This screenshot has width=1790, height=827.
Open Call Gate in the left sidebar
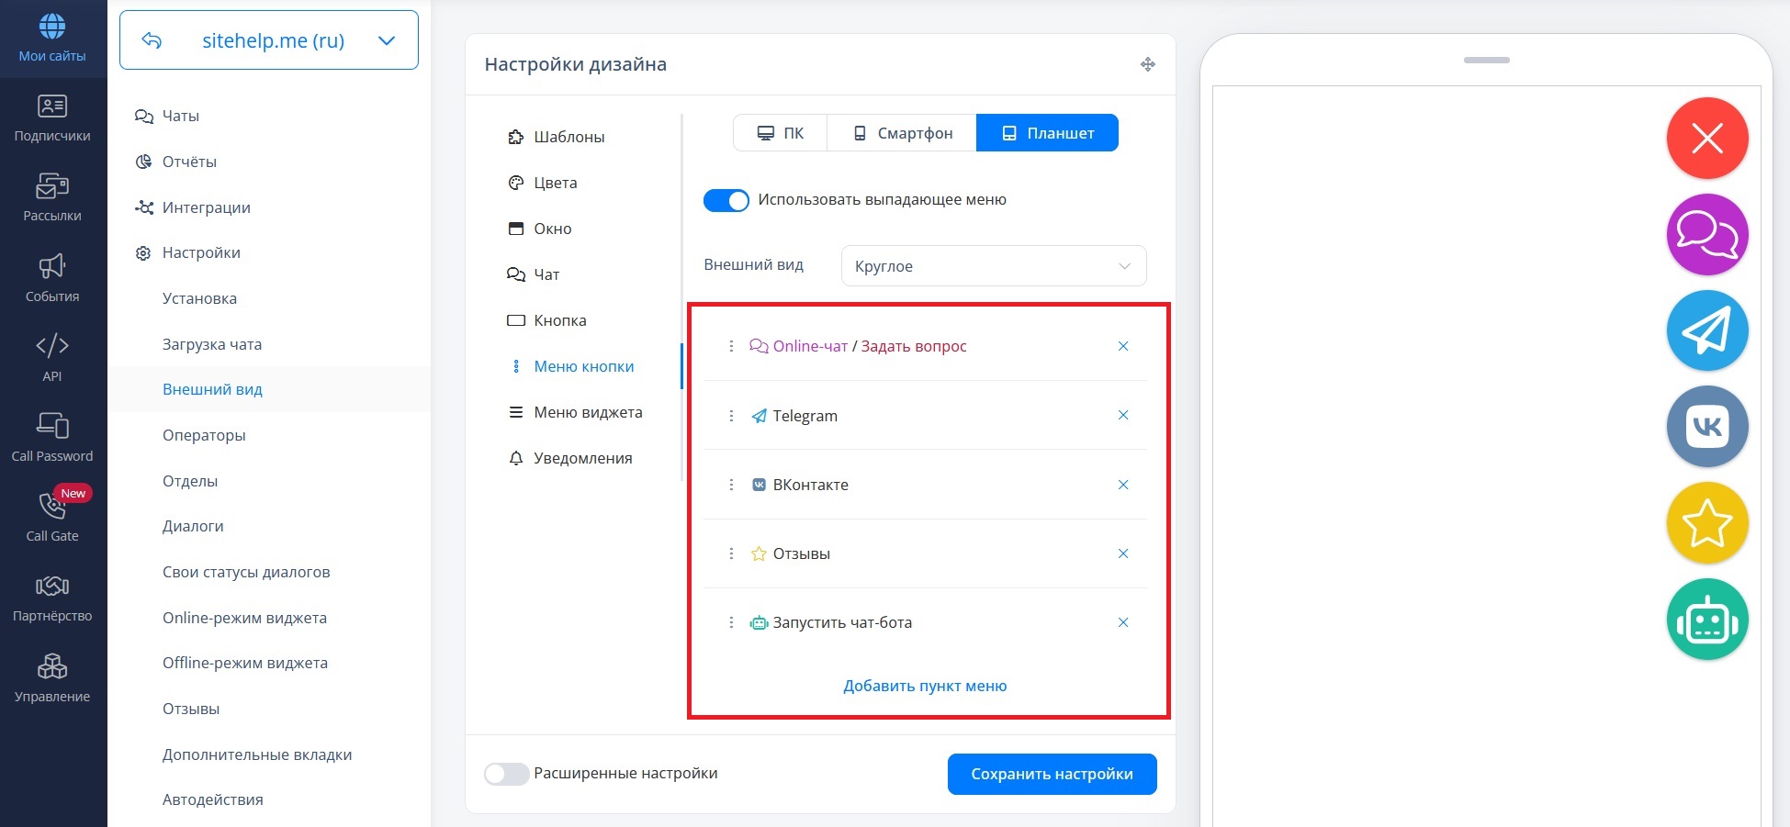pyautogui.click(x=52, y=516)
